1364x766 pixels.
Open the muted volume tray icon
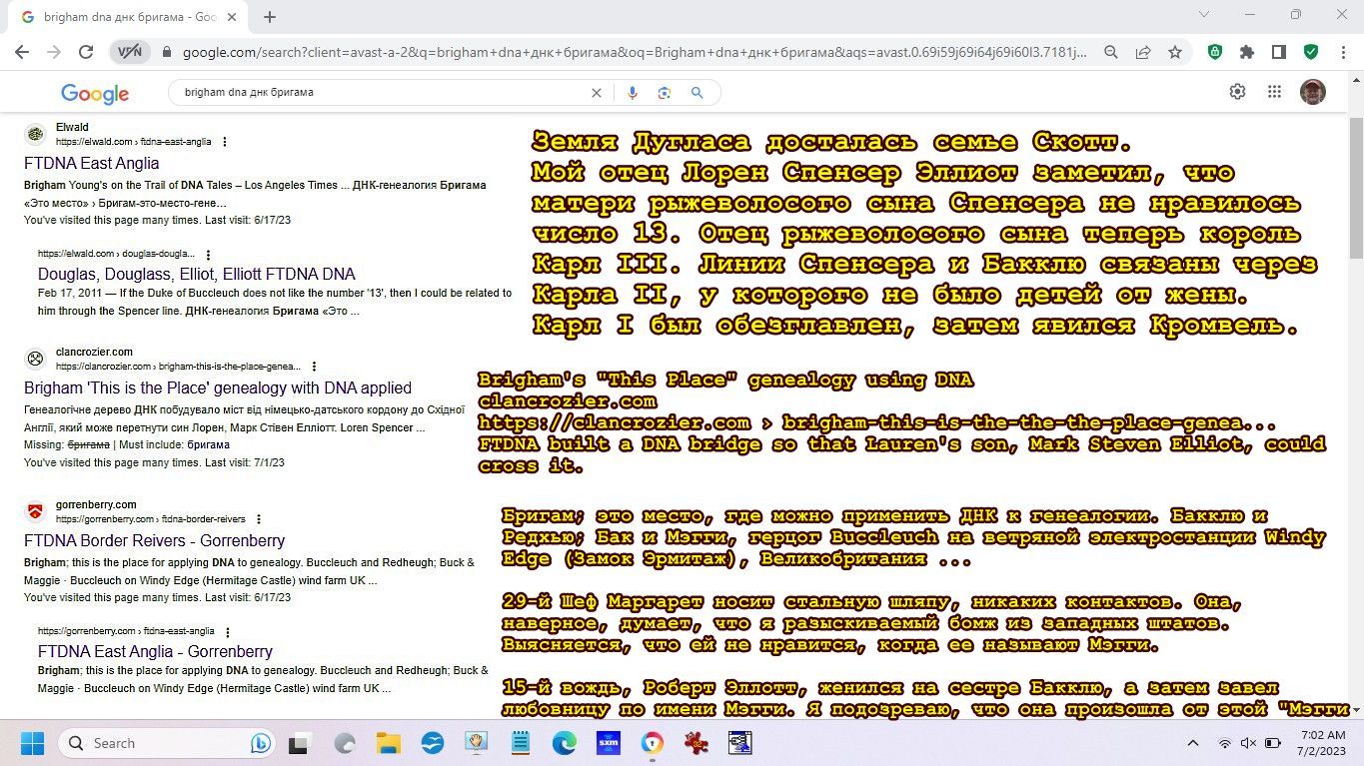point(1248,743)
